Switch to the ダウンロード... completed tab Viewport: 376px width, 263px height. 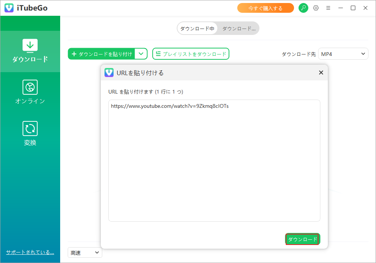pyautogui.click(x=239, y=29)
